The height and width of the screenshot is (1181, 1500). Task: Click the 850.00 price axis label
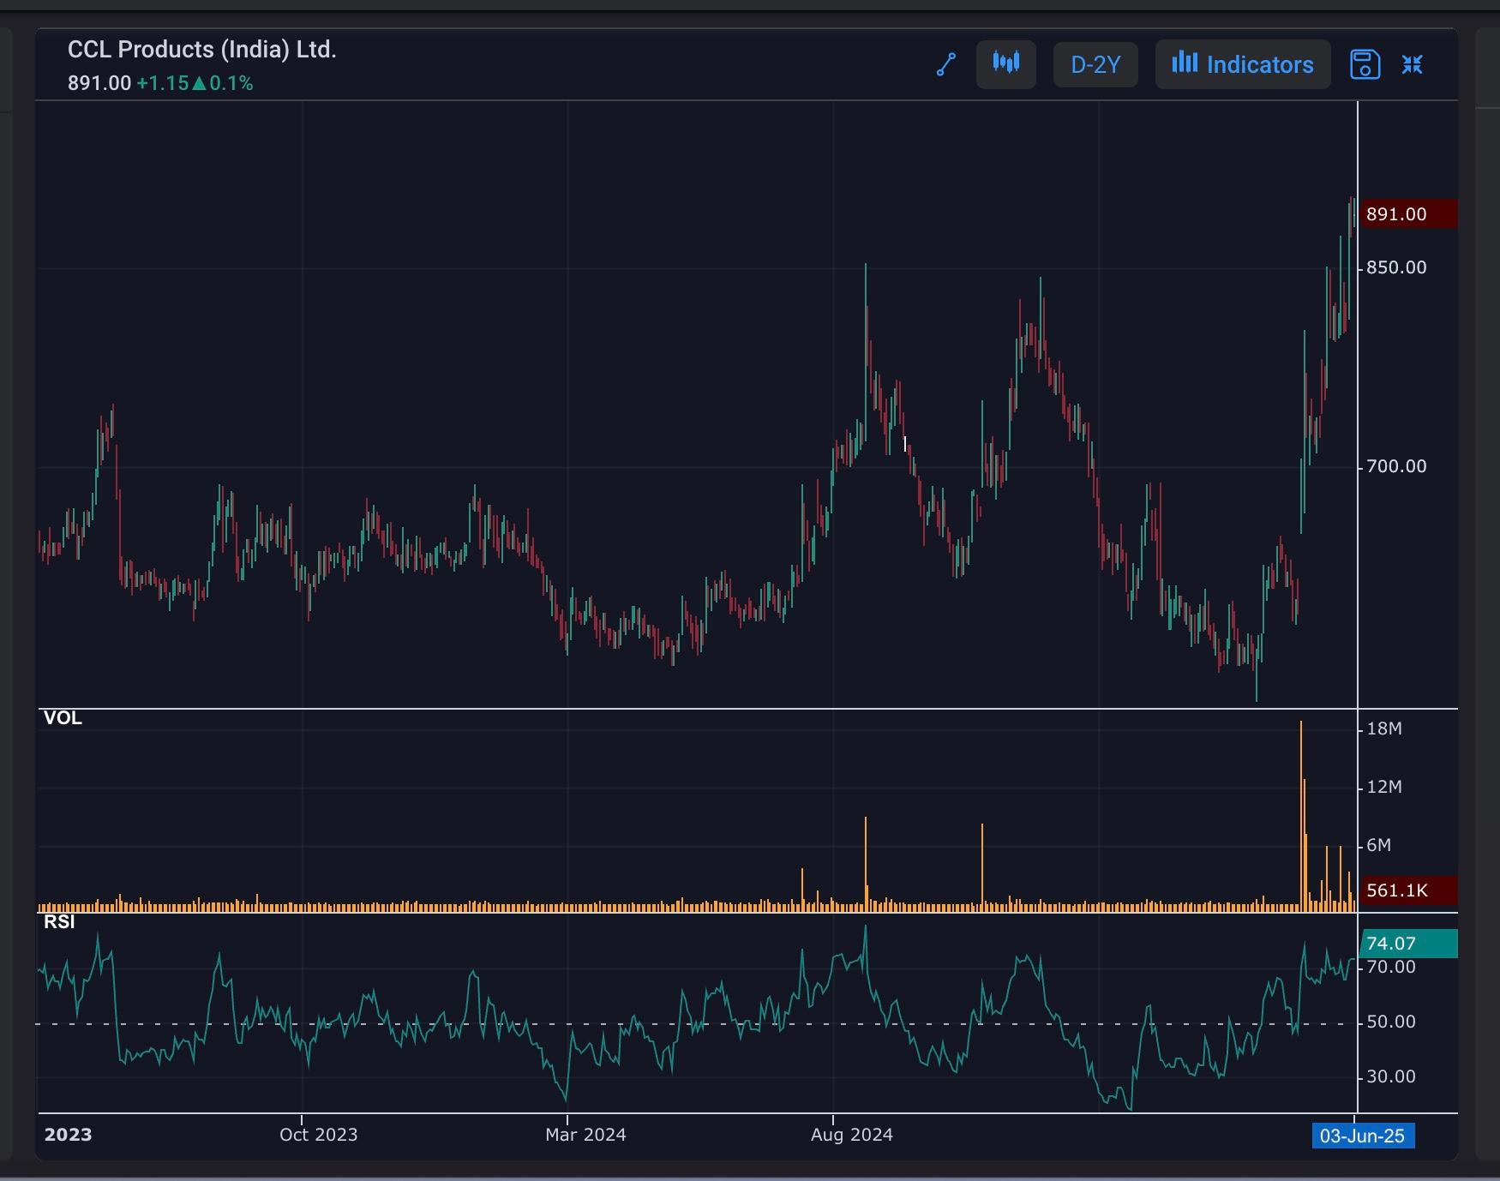[1396, 268]
